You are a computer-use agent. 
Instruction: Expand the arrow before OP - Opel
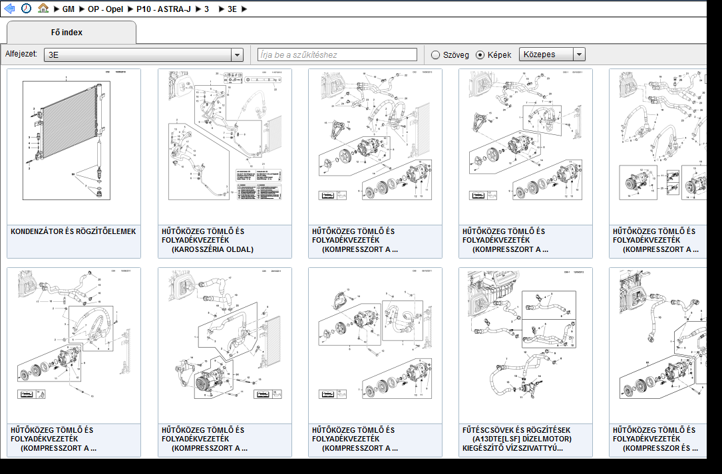coord(81,9)
